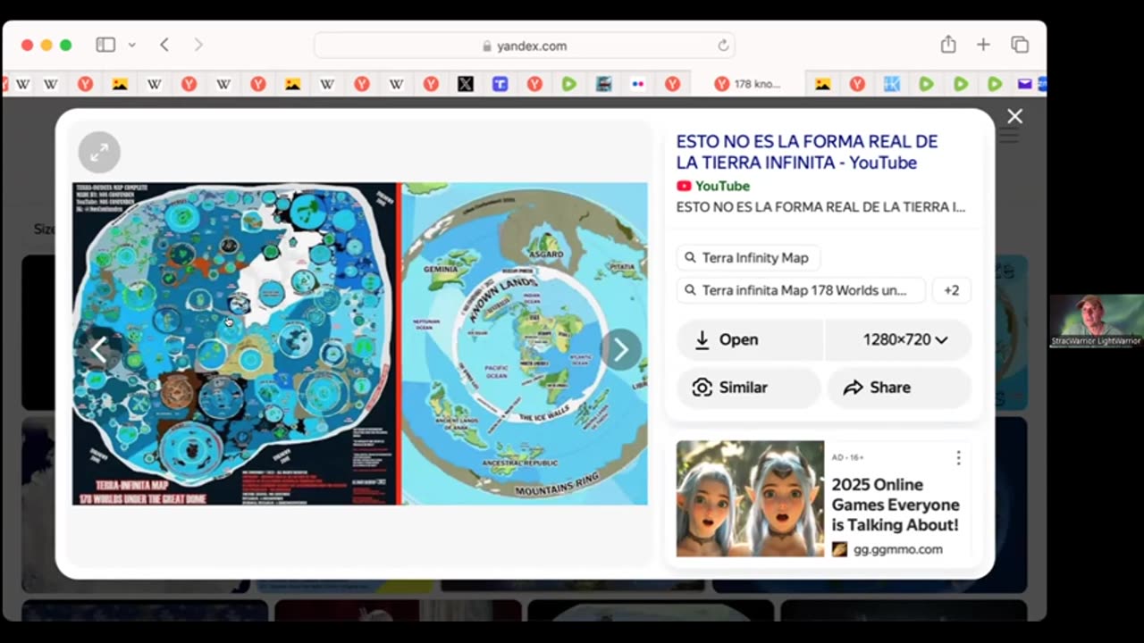Screen dimensions: 1144x643
Task: Open a new tab with the plus icon
Action: [983, 45]
